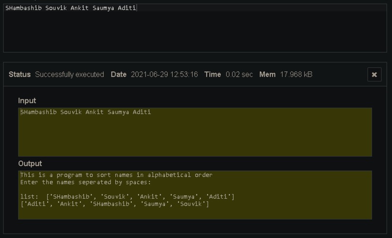Screen dimensions: 392x238
Task: Click the 'Date' label
Action: pos(119,75)
